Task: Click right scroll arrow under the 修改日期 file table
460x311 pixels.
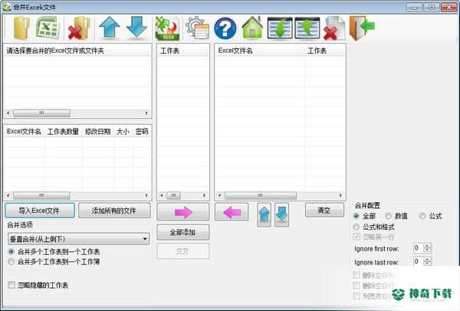Action: click(x=146, y=195)
